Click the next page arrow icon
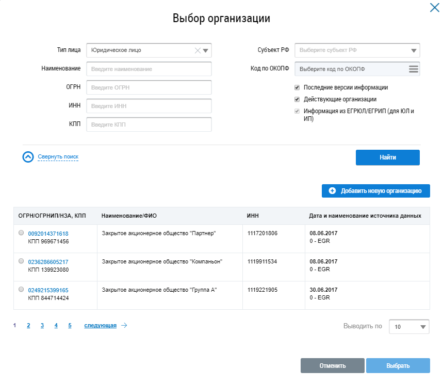Screen dimensions: 443x389 [124, 325]
